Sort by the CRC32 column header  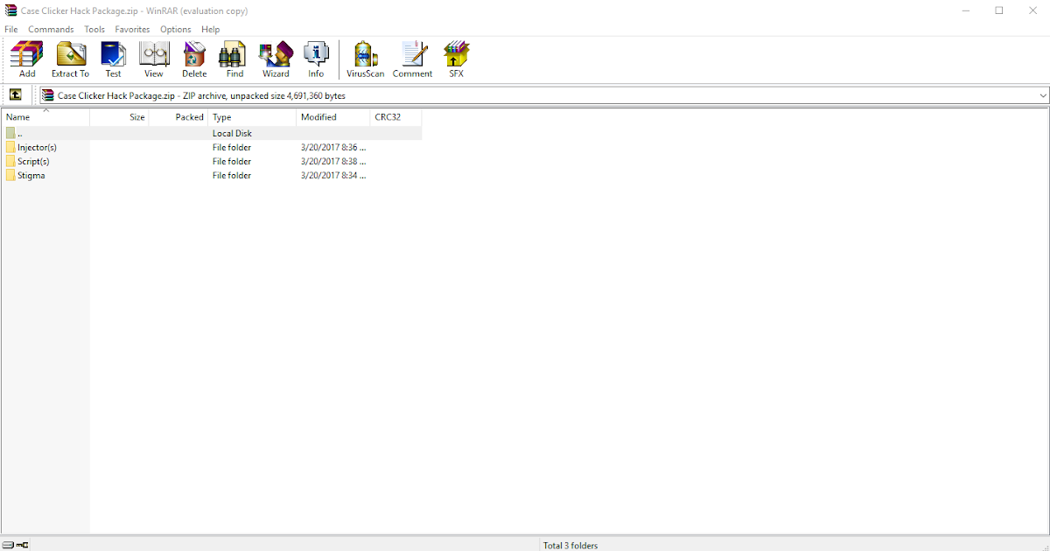(396, 117)
